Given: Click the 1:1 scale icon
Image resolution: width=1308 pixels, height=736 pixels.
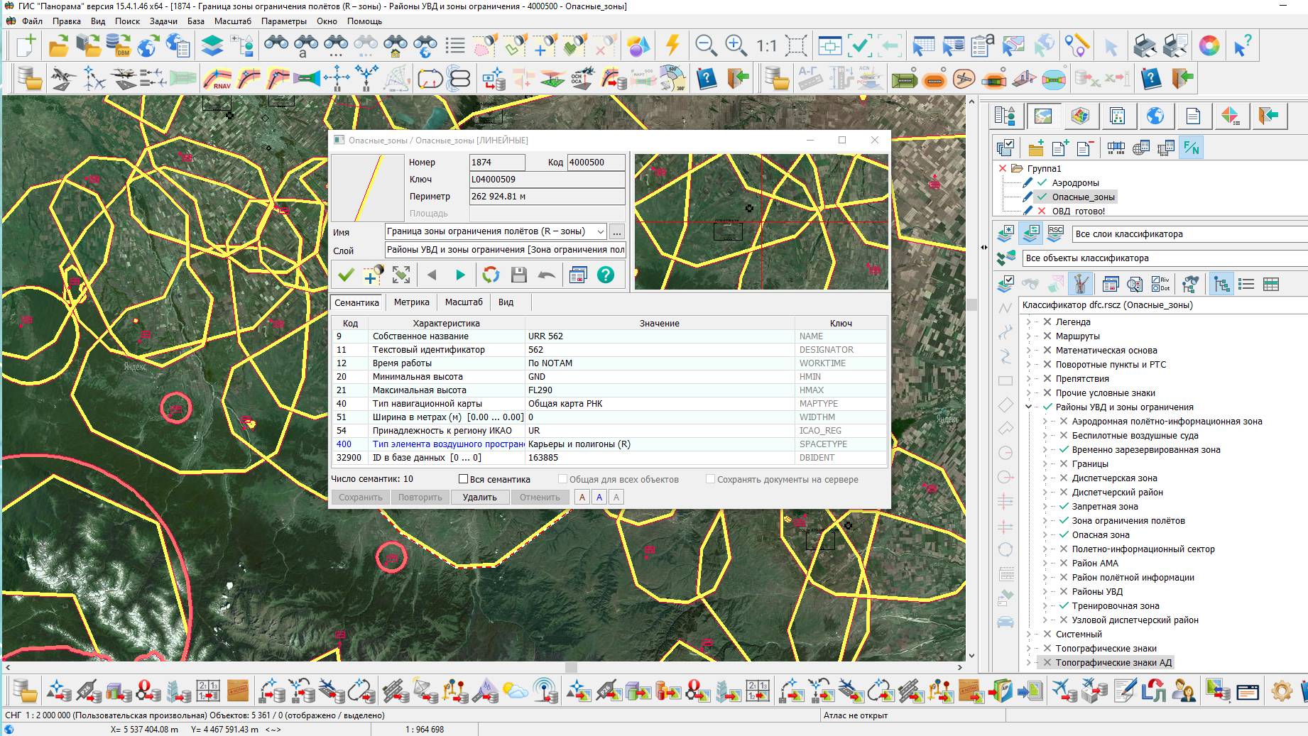Looking at the screenshot, I should 766,46.
